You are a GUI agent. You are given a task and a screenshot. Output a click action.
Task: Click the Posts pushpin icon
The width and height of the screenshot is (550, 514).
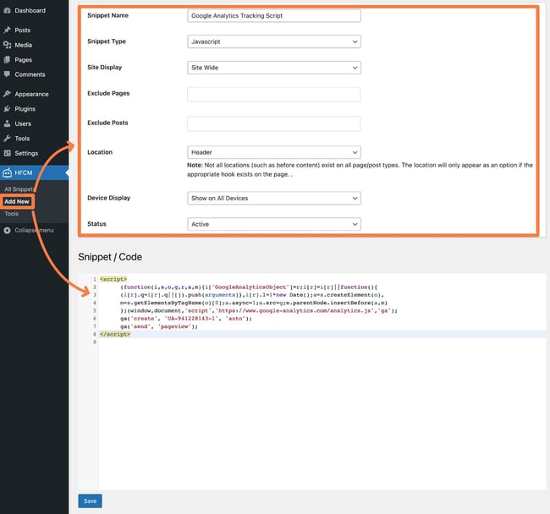pyautogui.click(x=7, y=30)
